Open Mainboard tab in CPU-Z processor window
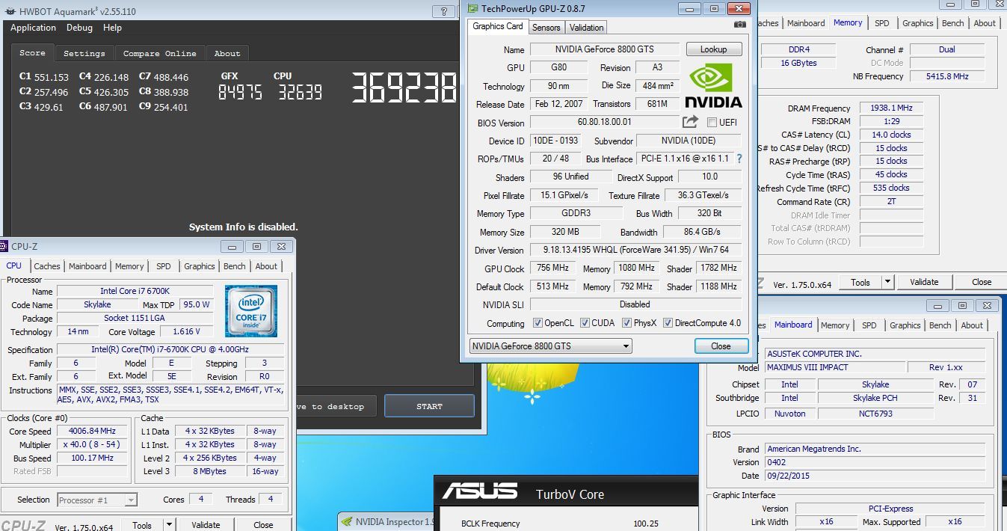This screenshot has height=531, width=1007. pos(87,266)
